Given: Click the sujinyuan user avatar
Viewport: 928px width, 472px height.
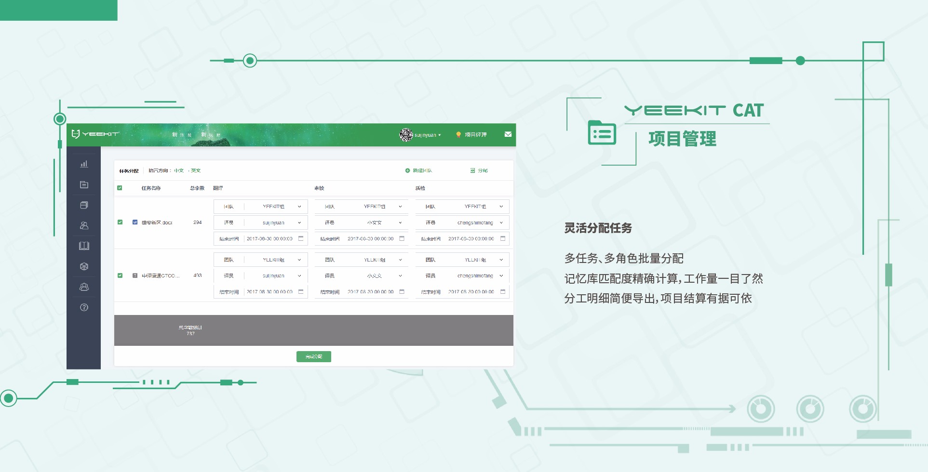Looking at the screenshot, I should [406, 135].
